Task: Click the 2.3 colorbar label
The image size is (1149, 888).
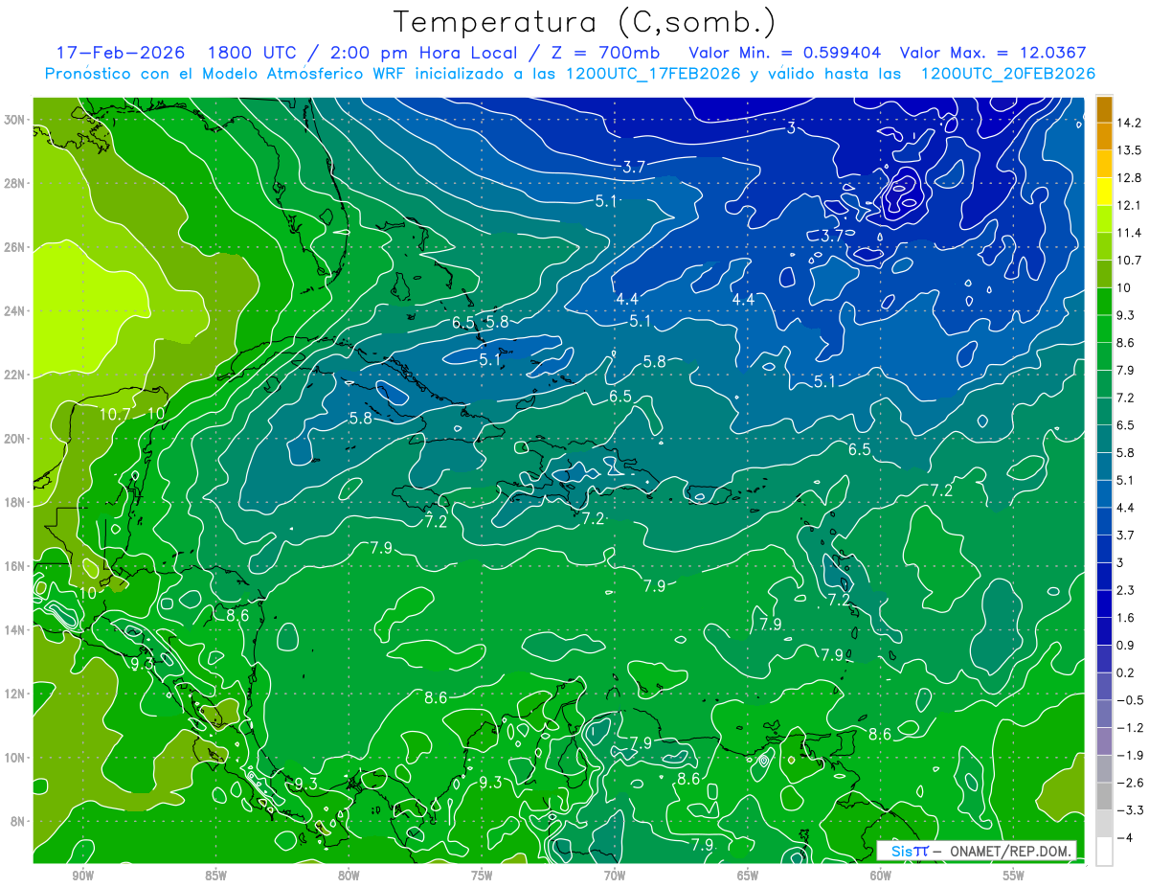Action: click(1127, 590)
